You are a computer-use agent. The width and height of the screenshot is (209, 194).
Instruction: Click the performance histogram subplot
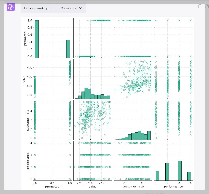pyautogui.click(x=173, y=161)
